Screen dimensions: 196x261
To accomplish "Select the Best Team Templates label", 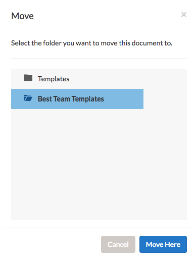I will coord(71,99).
